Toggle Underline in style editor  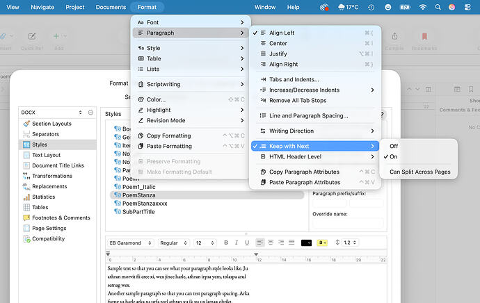tap(247, 243)
